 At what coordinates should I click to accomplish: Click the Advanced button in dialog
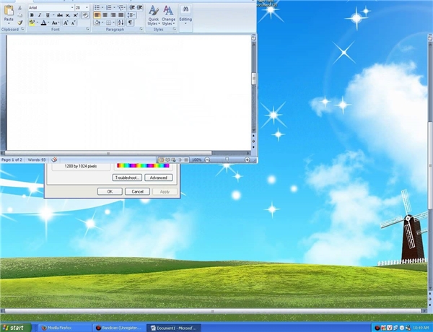[159, 178]
